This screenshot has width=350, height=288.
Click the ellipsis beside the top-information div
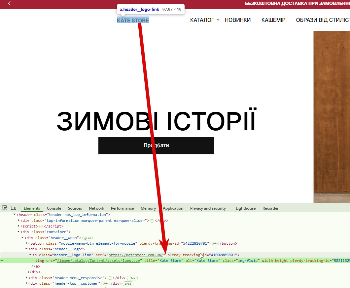coord(152,221)
